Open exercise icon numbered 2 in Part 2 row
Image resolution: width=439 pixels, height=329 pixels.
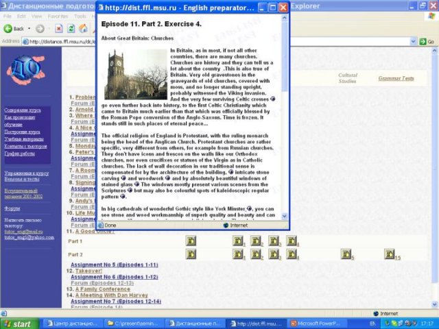(256, 254)
